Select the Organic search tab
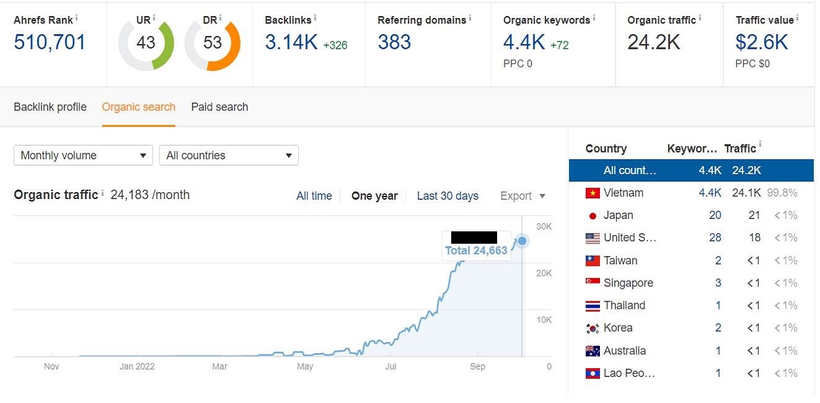Viewport: 820px width, 403px height. [139, 107]
